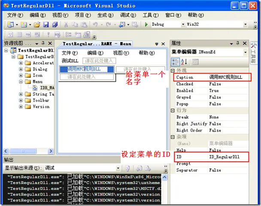261x206 pixels.
Task: Click the Alphabetical sort icon in Properties
Action: pyautogui.click(x=183, y=61)
